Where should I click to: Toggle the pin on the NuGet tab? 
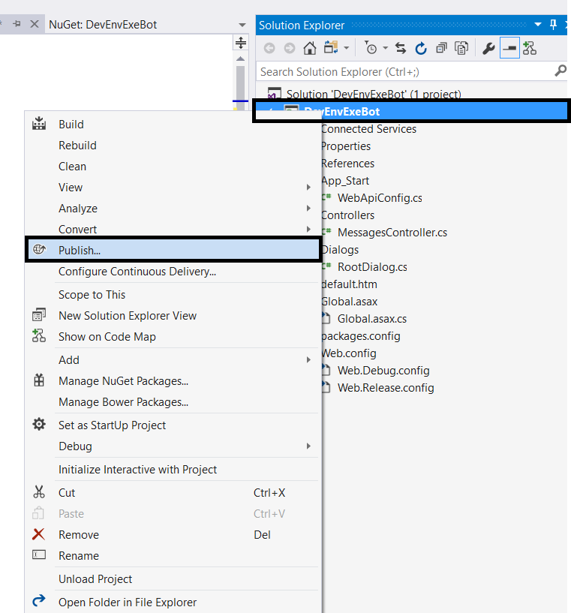[17, 24]
